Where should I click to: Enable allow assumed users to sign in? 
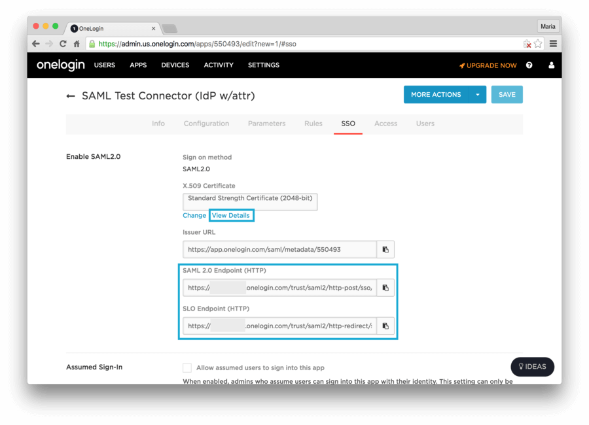[x=187, y=367]
